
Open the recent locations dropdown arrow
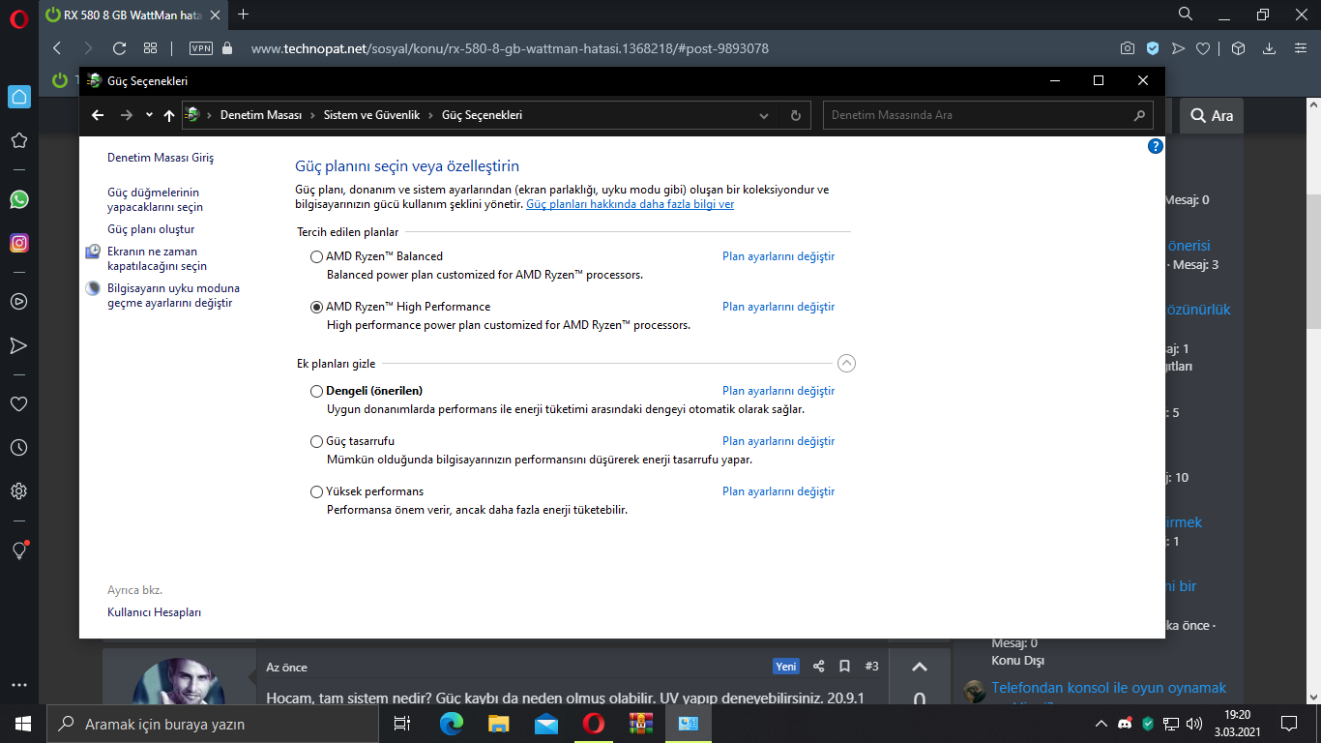coord(149,115)
